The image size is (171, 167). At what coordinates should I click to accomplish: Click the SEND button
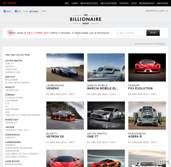tap(153, 33)
